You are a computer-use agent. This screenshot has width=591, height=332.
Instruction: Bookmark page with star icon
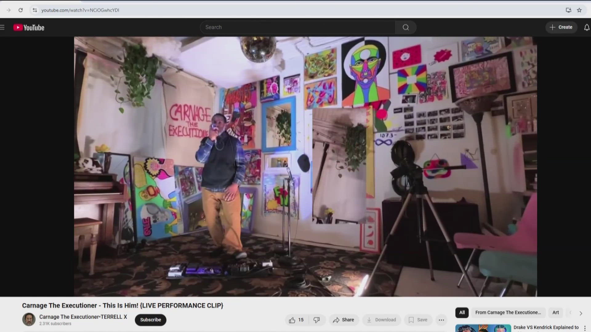point(579,10)
